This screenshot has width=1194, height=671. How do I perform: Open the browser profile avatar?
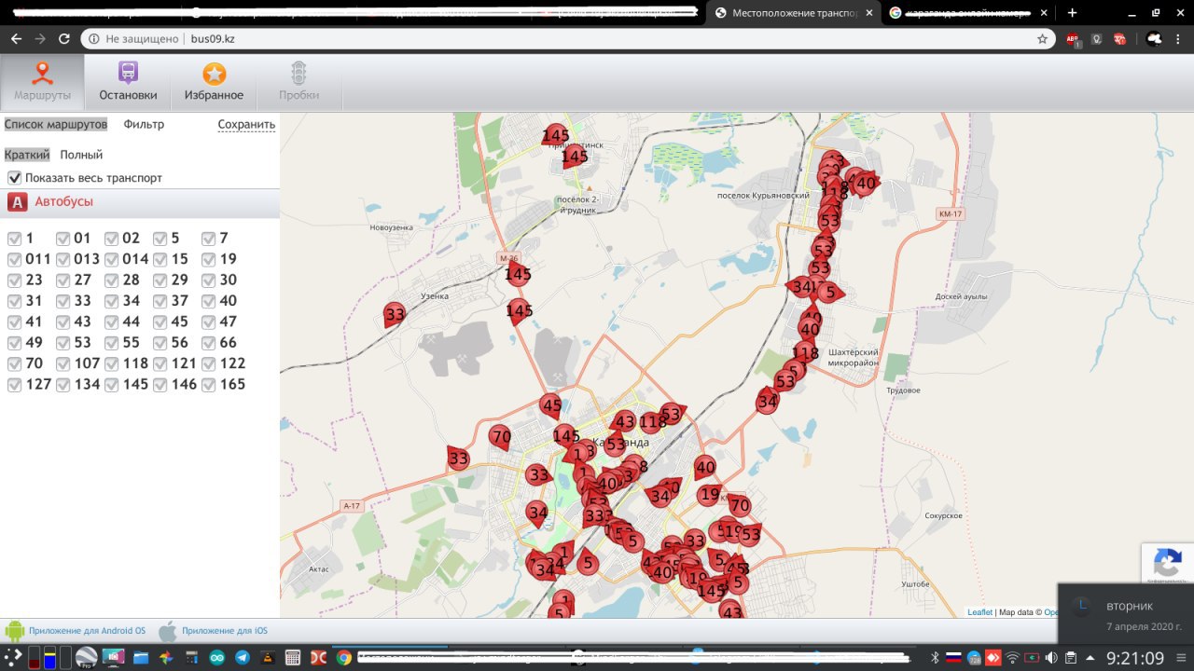(x=1155, y=39)
